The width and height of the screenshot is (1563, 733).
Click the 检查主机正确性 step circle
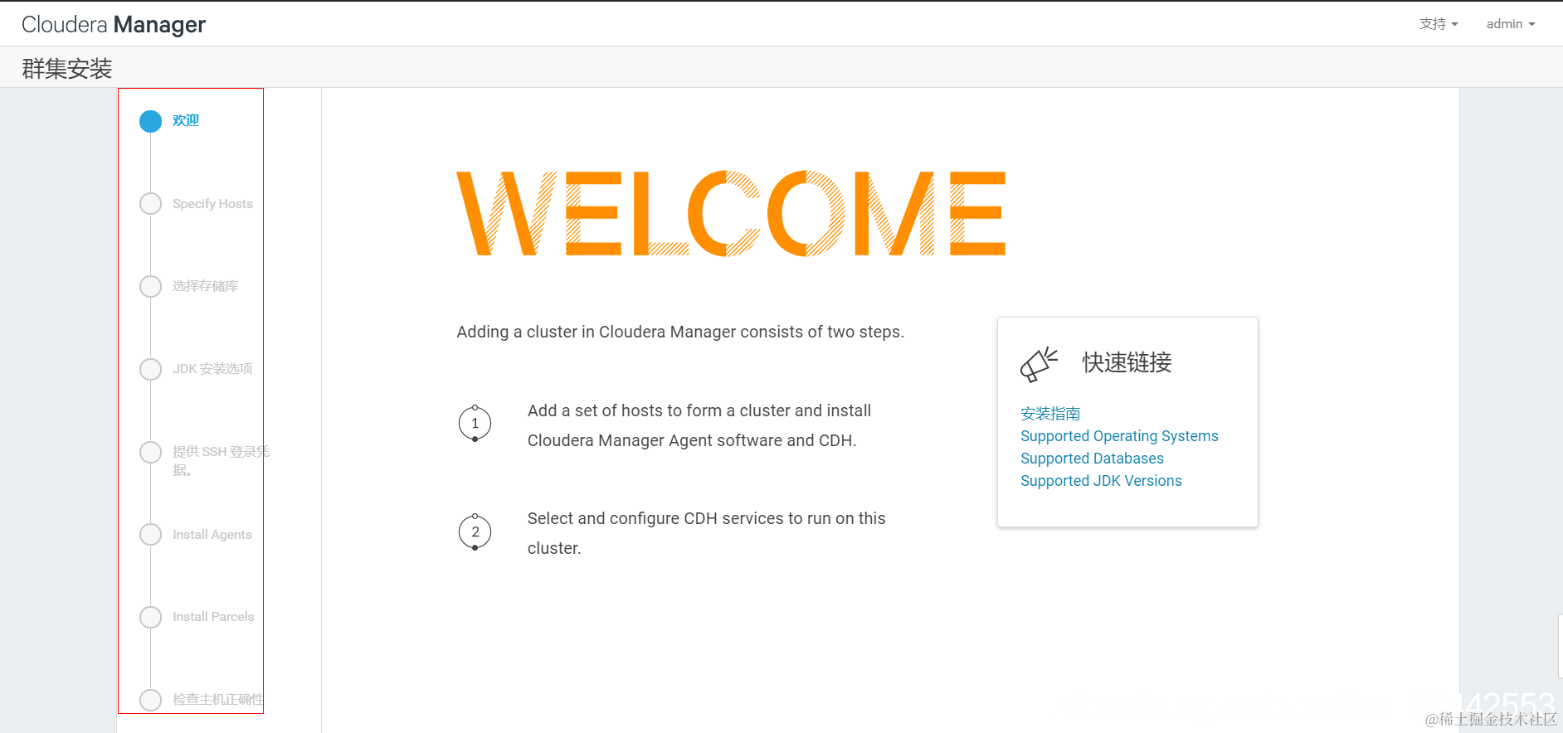tap(150, 700)
